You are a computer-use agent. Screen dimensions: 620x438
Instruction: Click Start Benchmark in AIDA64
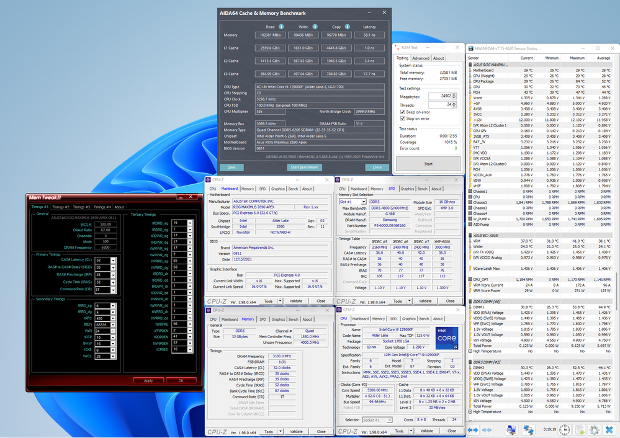[x=305, y=168]
